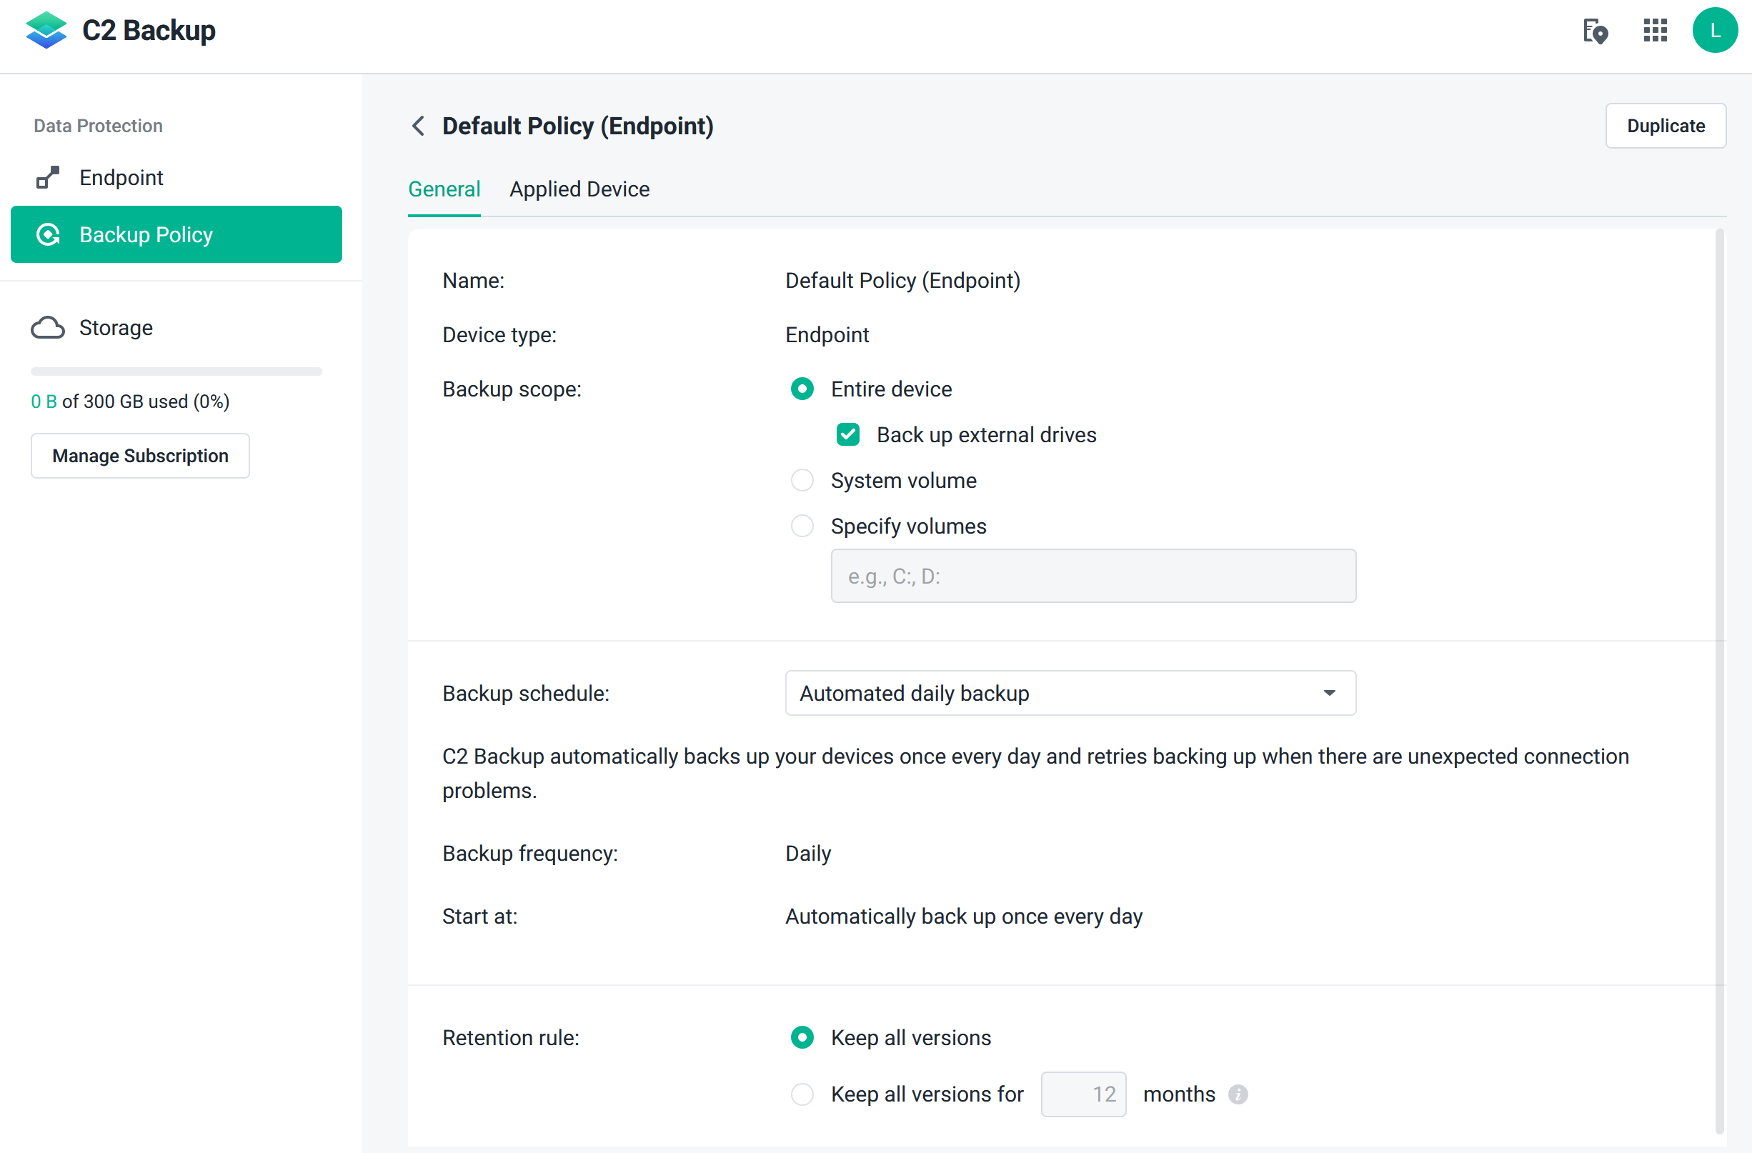The image size is (1752, 1153).
Task: Click the storage usage progress bar
Action: tap(176, 371)
